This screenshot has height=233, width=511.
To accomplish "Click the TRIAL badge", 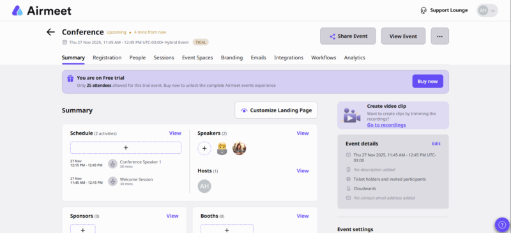I will tap(201, 42).
